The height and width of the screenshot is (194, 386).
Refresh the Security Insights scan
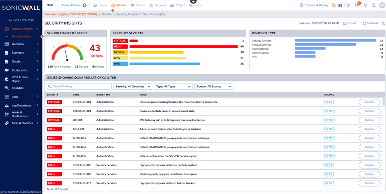click(x=370, y=23)
